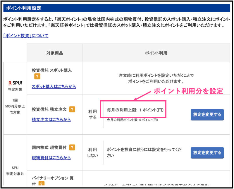Open help icon beside 投資信託 積立注文
The height and width of the screenshot is (189, 234).
click(72, 109)
